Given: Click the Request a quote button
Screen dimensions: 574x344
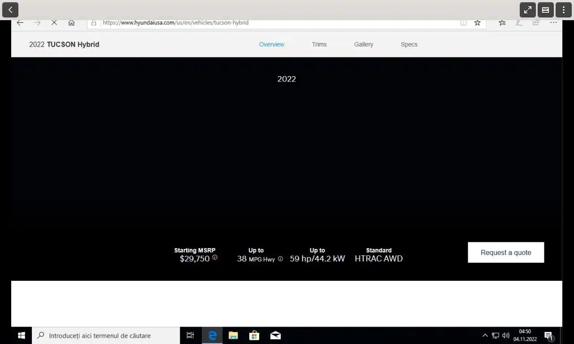Looking at the screenshot, I should (506, 253).
